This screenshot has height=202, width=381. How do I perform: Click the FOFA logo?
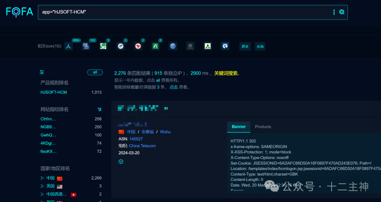pyautogui.click(x=19, y=12)
